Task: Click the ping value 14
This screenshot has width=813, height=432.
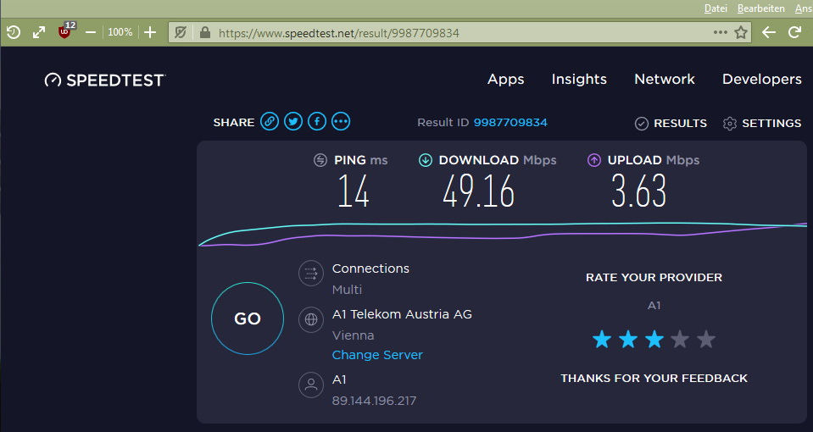Action: 354,191
